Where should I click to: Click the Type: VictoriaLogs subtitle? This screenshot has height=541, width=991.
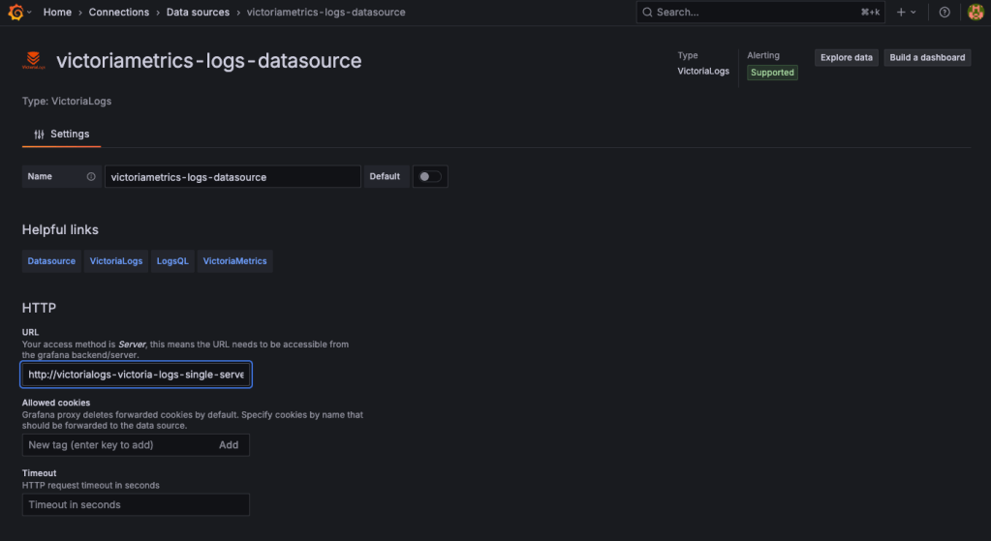pos(67,101)
